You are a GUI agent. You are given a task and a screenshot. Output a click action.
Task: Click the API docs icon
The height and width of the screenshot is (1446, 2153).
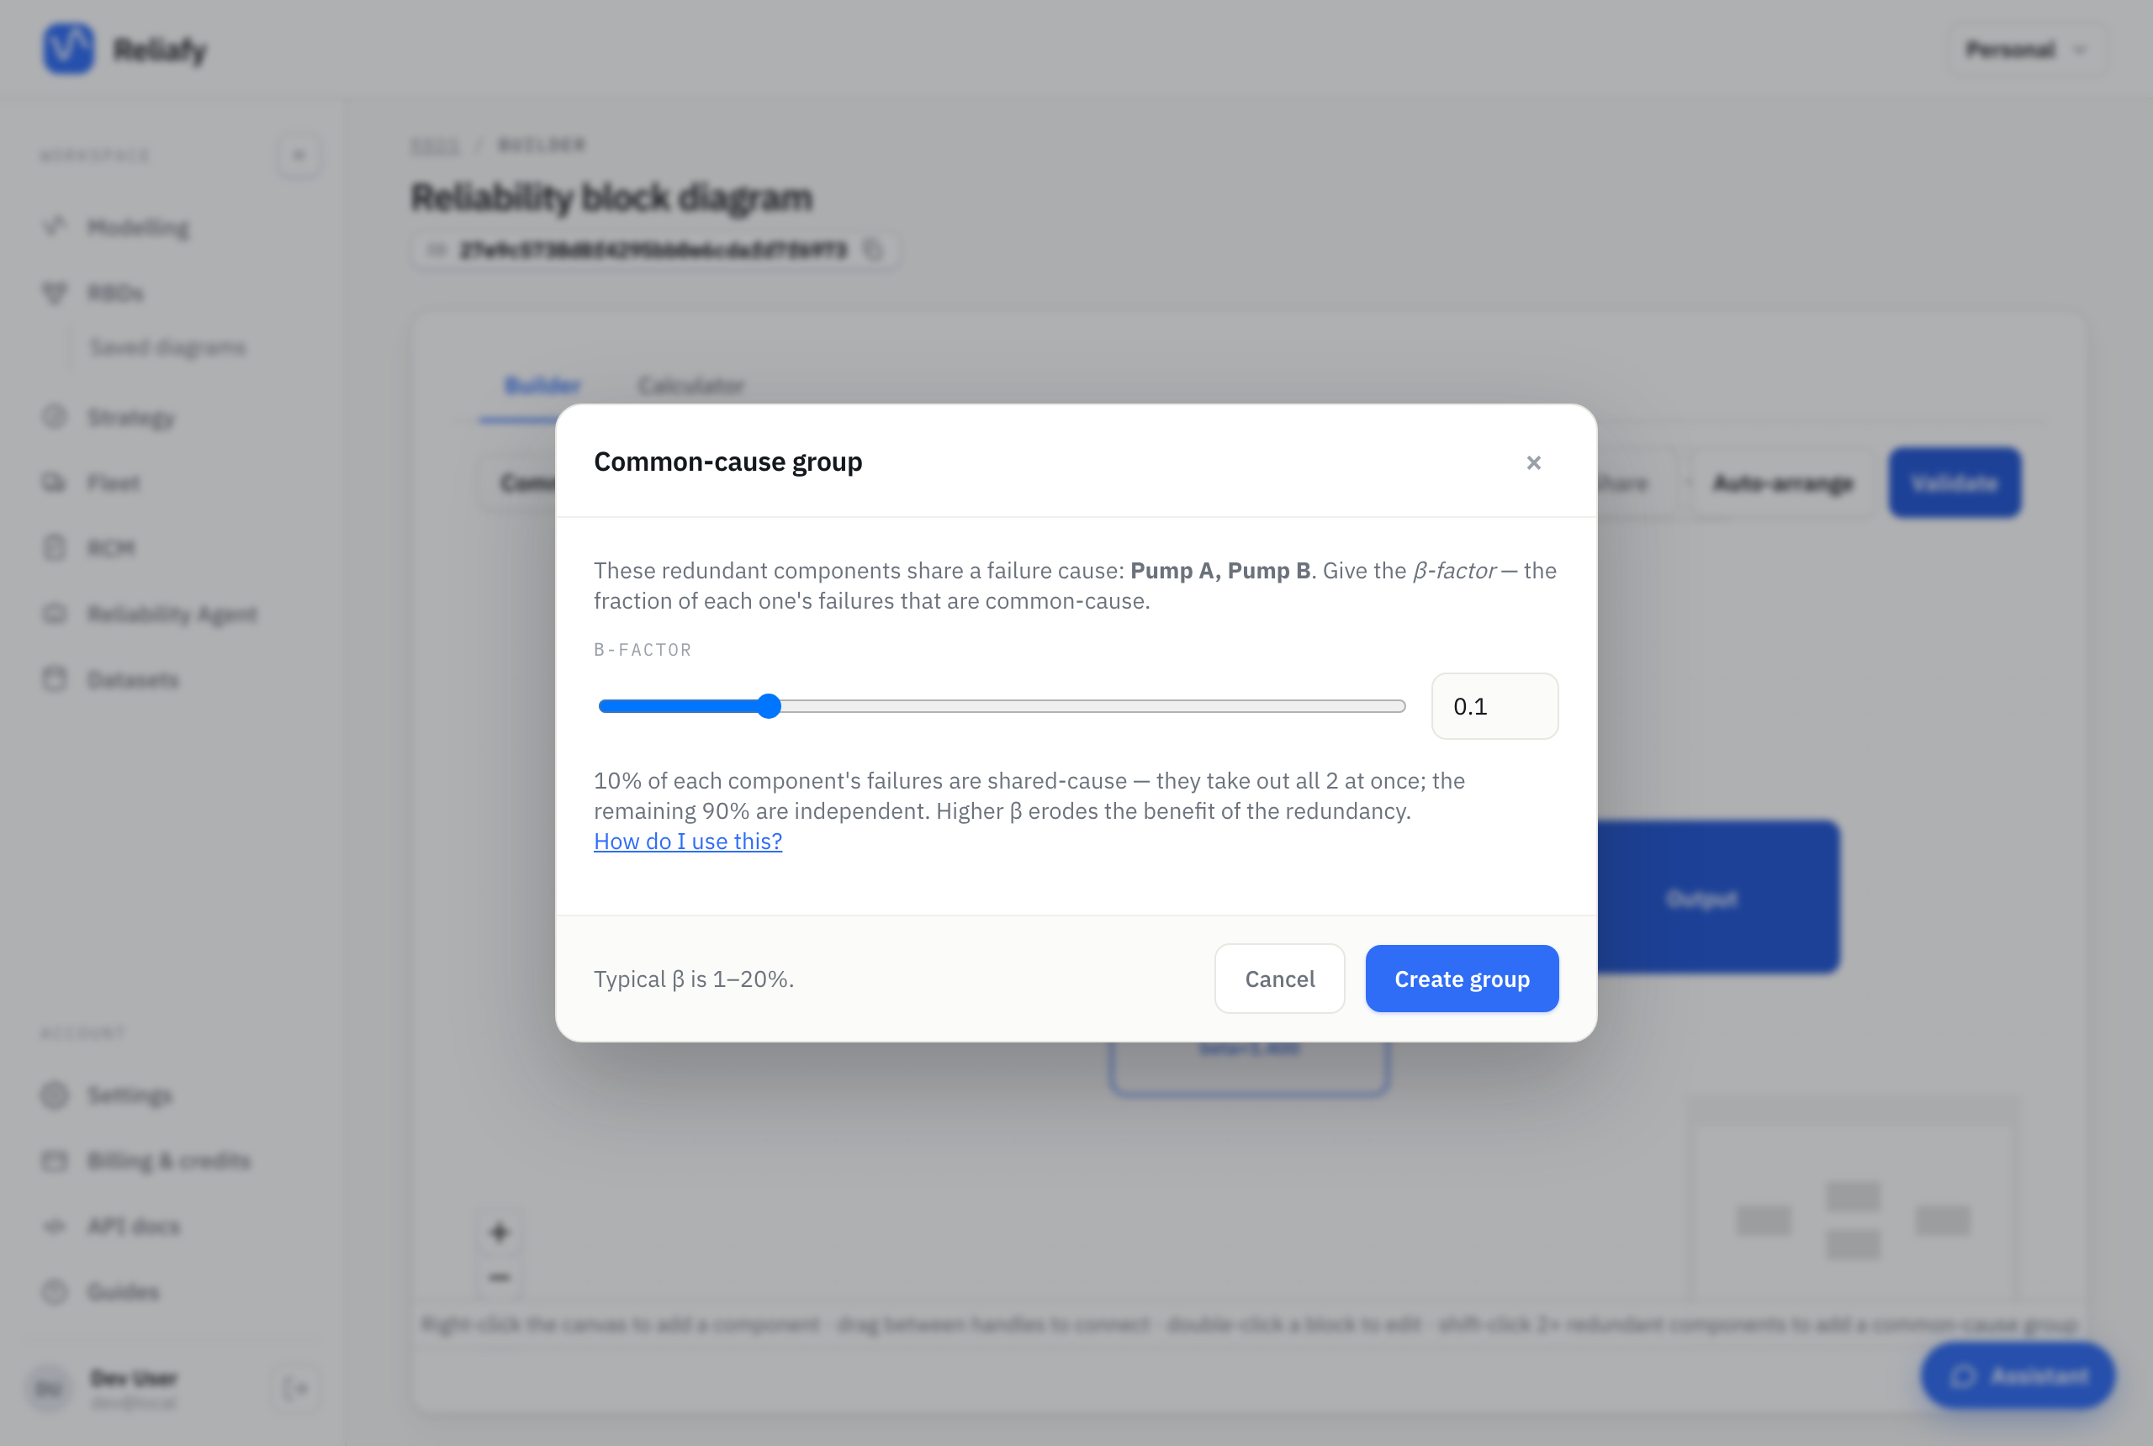(x=55, y=1226)
